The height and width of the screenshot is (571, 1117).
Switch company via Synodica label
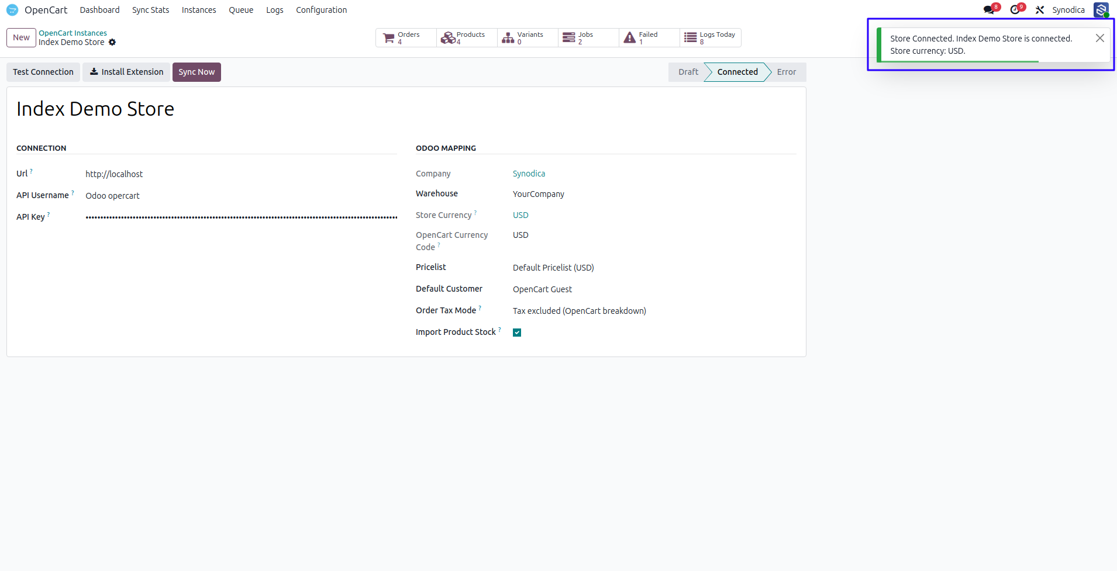[x=1068, y=10]
